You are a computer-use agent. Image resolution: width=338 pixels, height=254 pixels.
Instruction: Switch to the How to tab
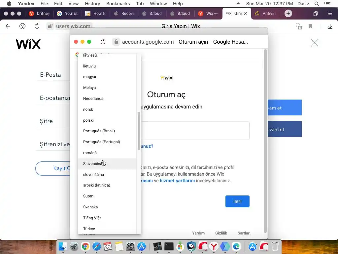[96, 13]
